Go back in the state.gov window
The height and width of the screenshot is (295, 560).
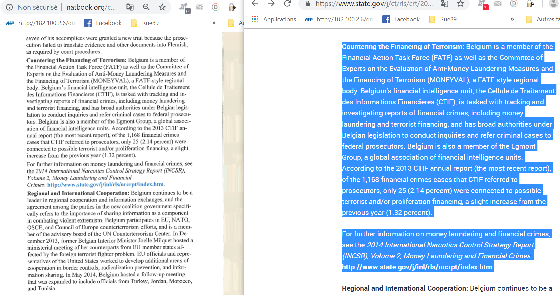click(255, 4)
